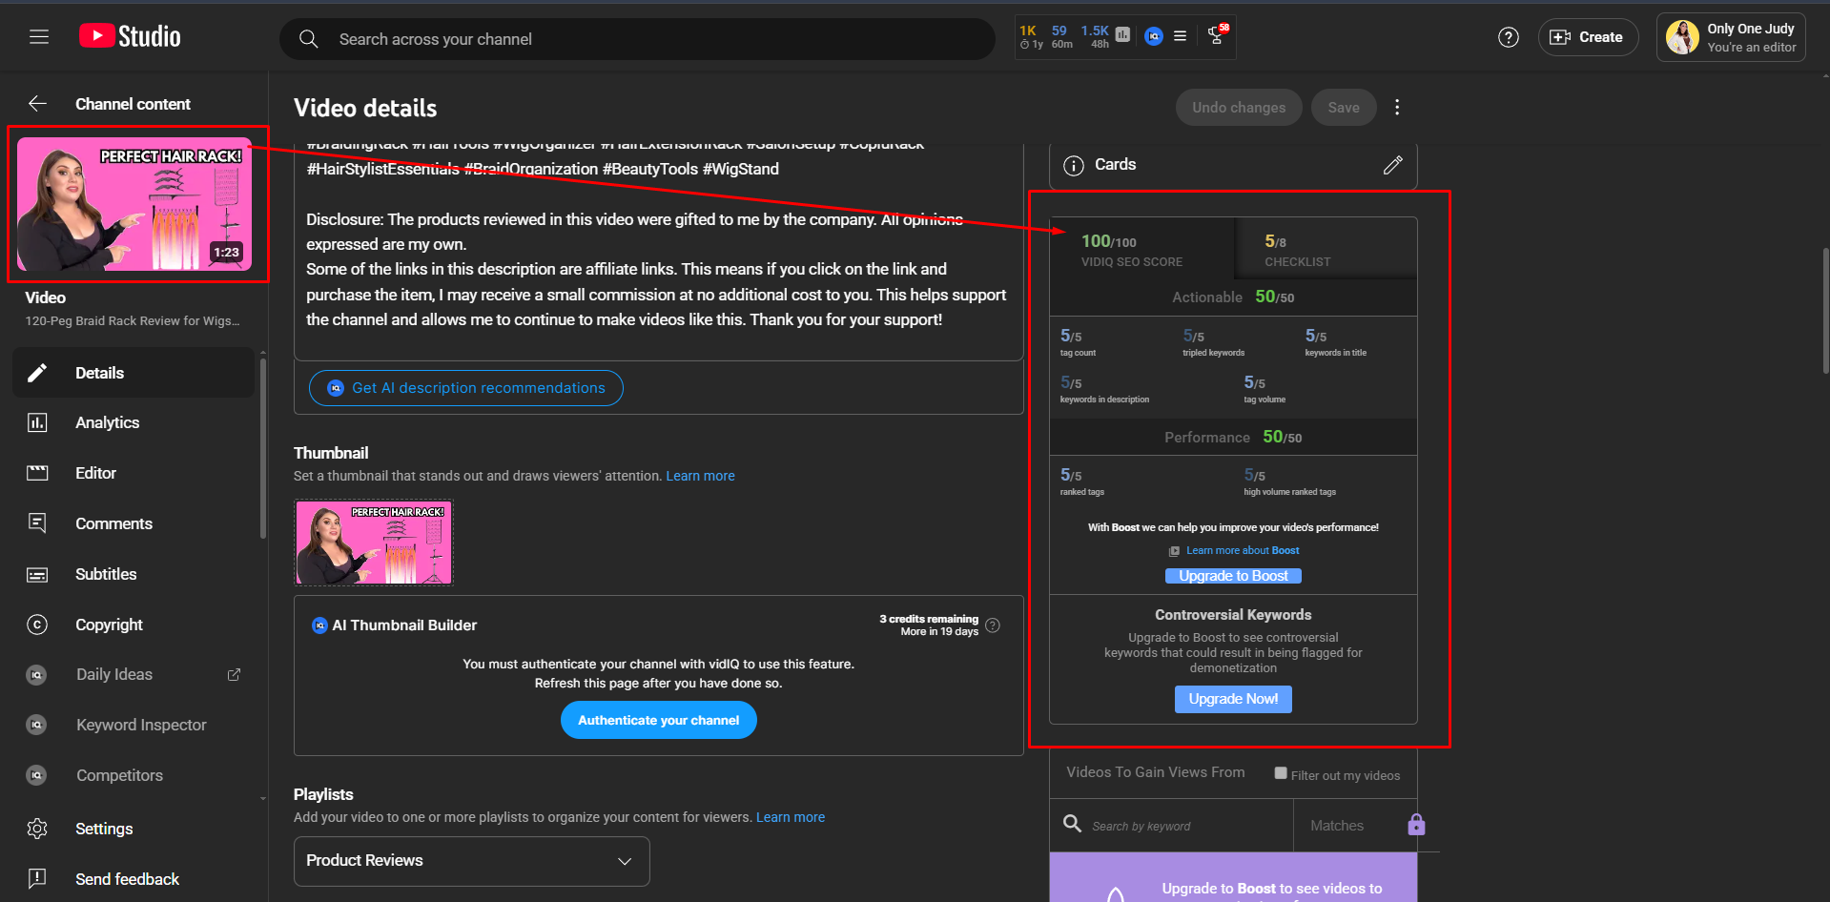1830x902 pixels.
Task: Click the Learn more about Boost icon
Action: click(x=1174, y=551)
